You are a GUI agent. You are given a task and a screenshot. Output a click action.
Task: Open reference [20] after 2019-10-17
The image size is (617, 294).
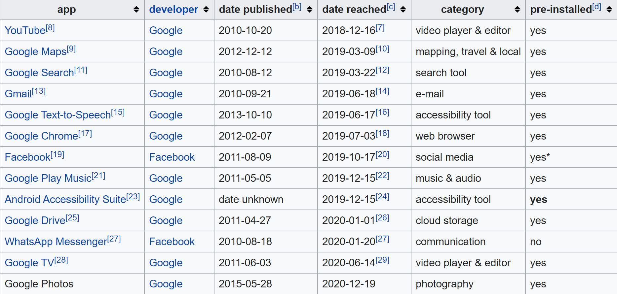click(382, 154)
